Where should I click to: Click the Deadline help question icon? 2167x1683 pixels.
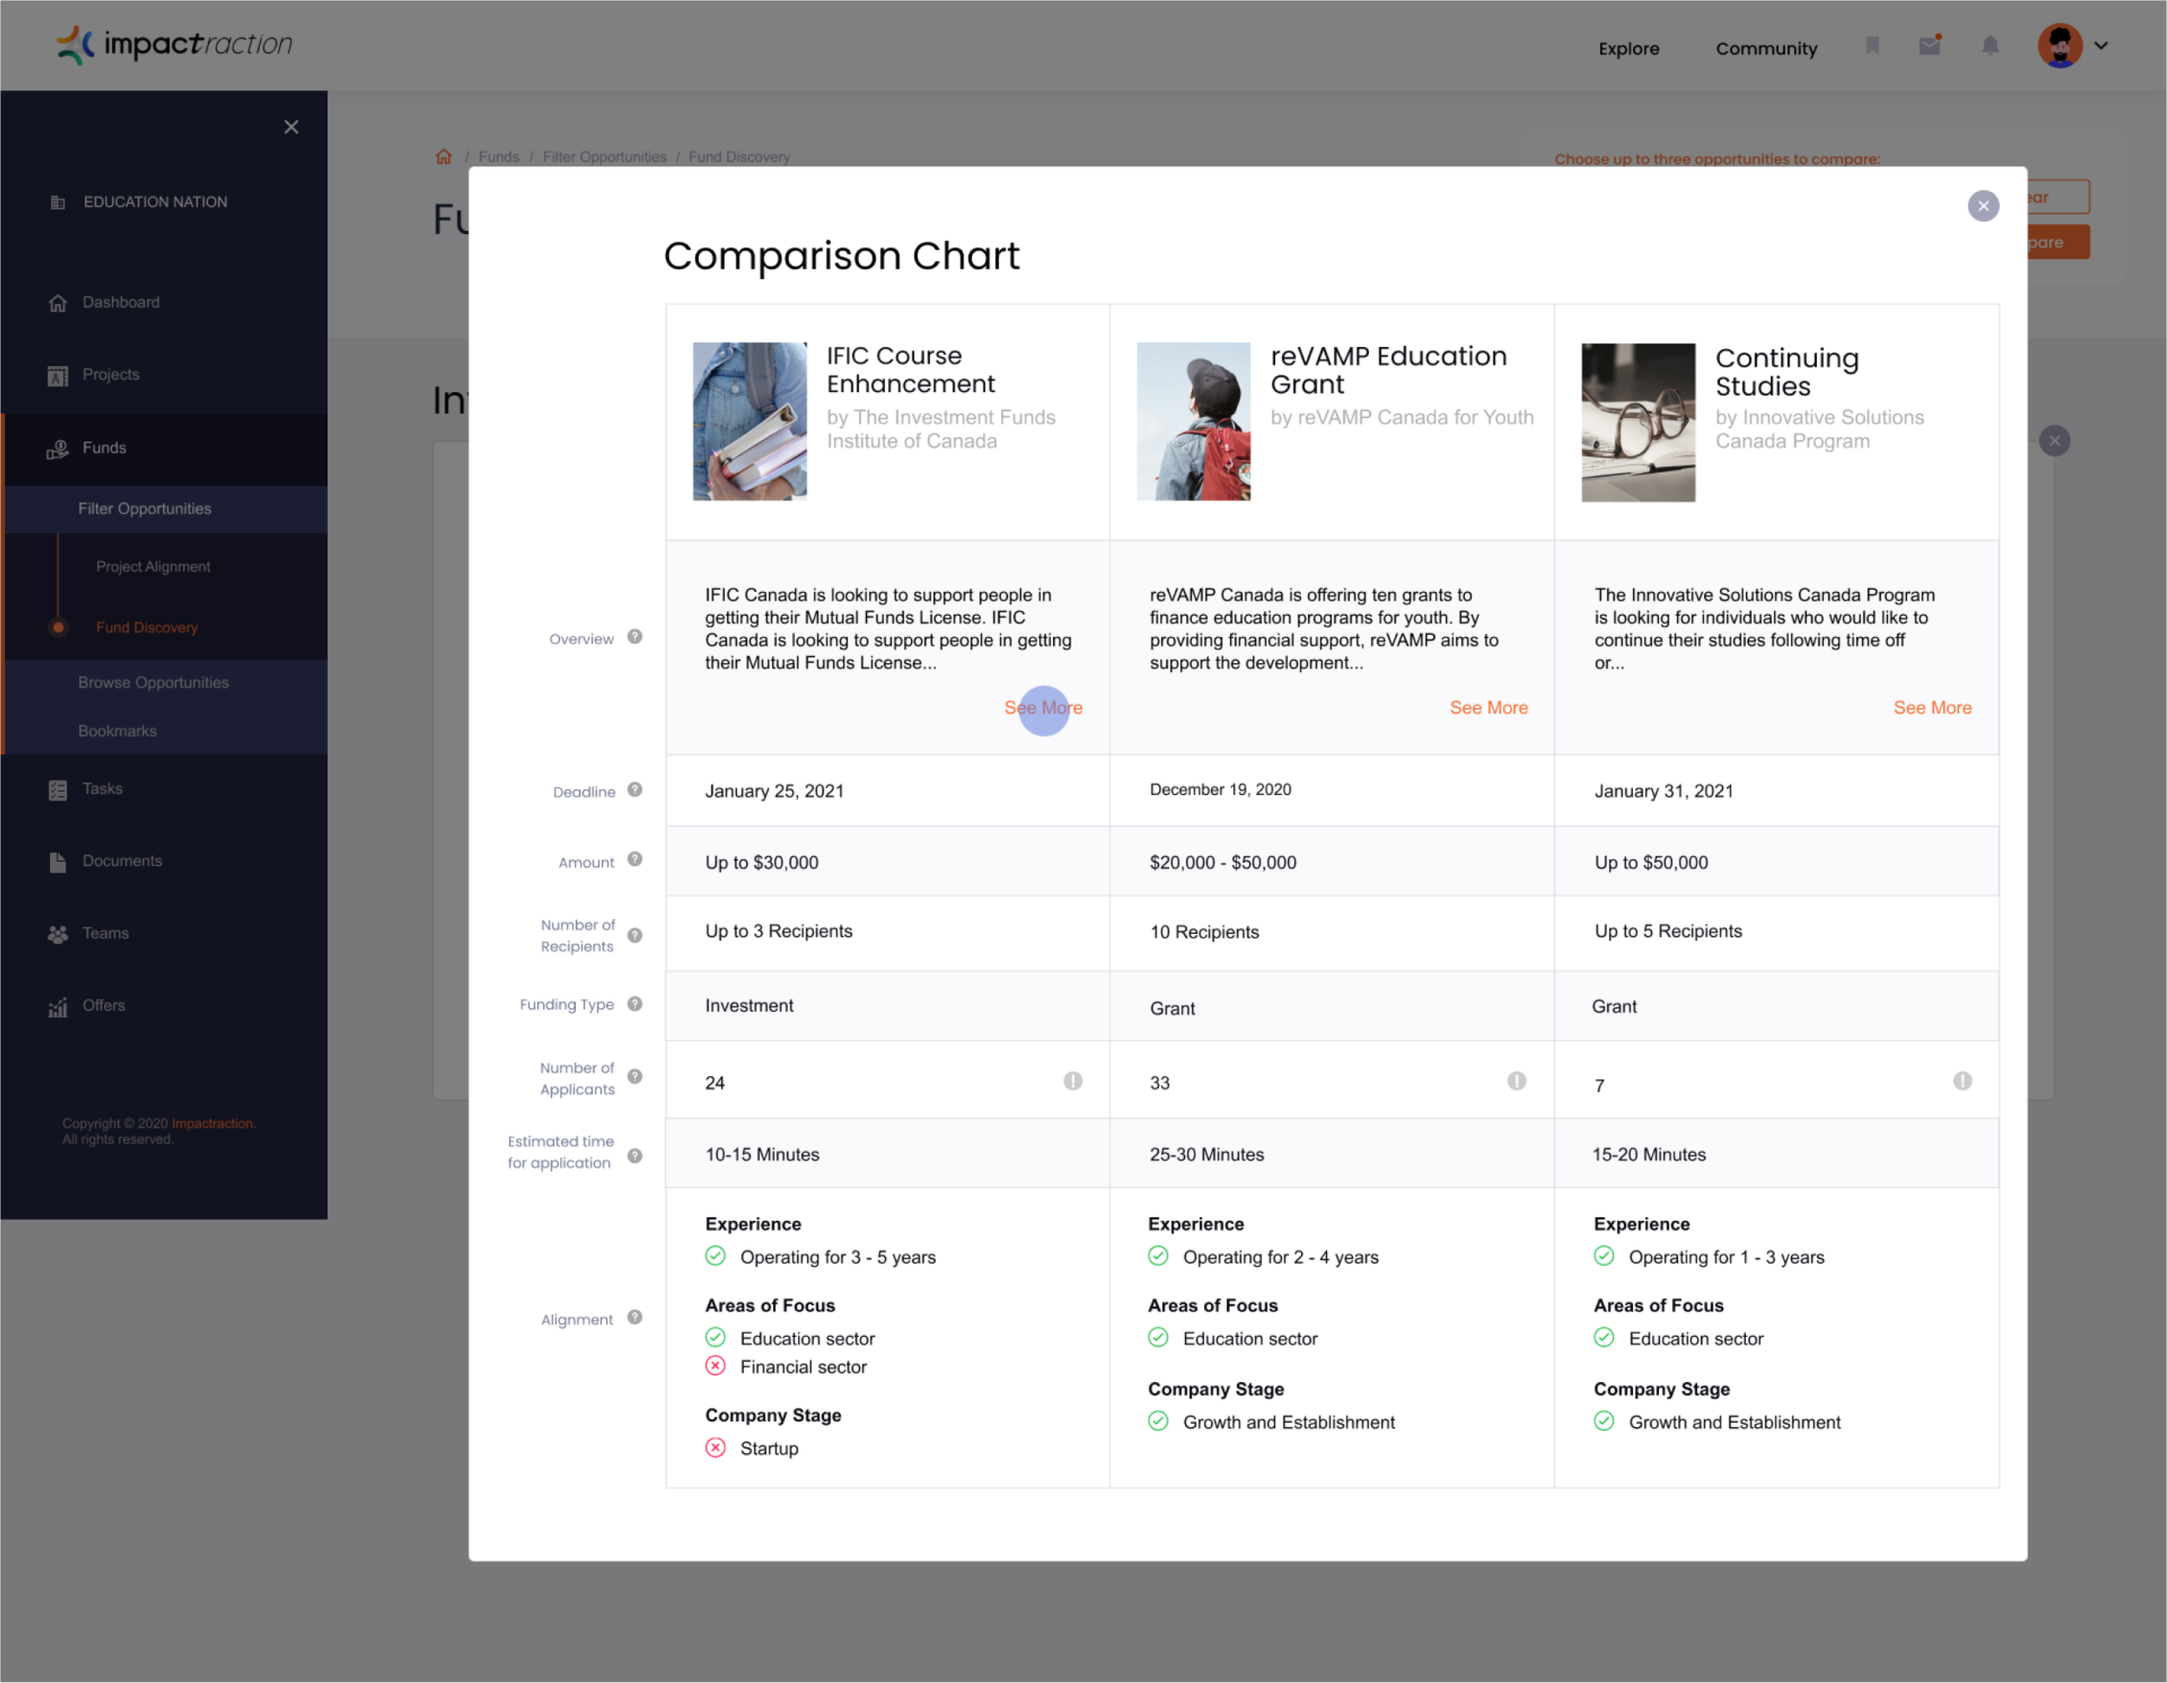(635, 790)
